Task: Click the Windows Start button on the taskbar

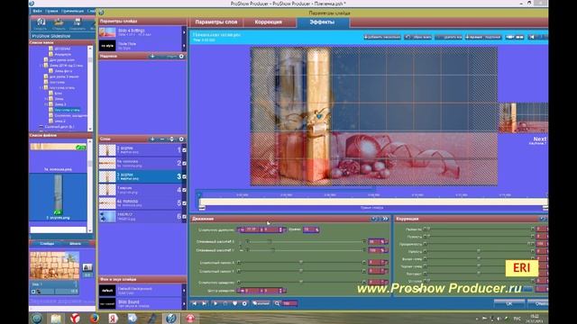Action: point(37,318)
